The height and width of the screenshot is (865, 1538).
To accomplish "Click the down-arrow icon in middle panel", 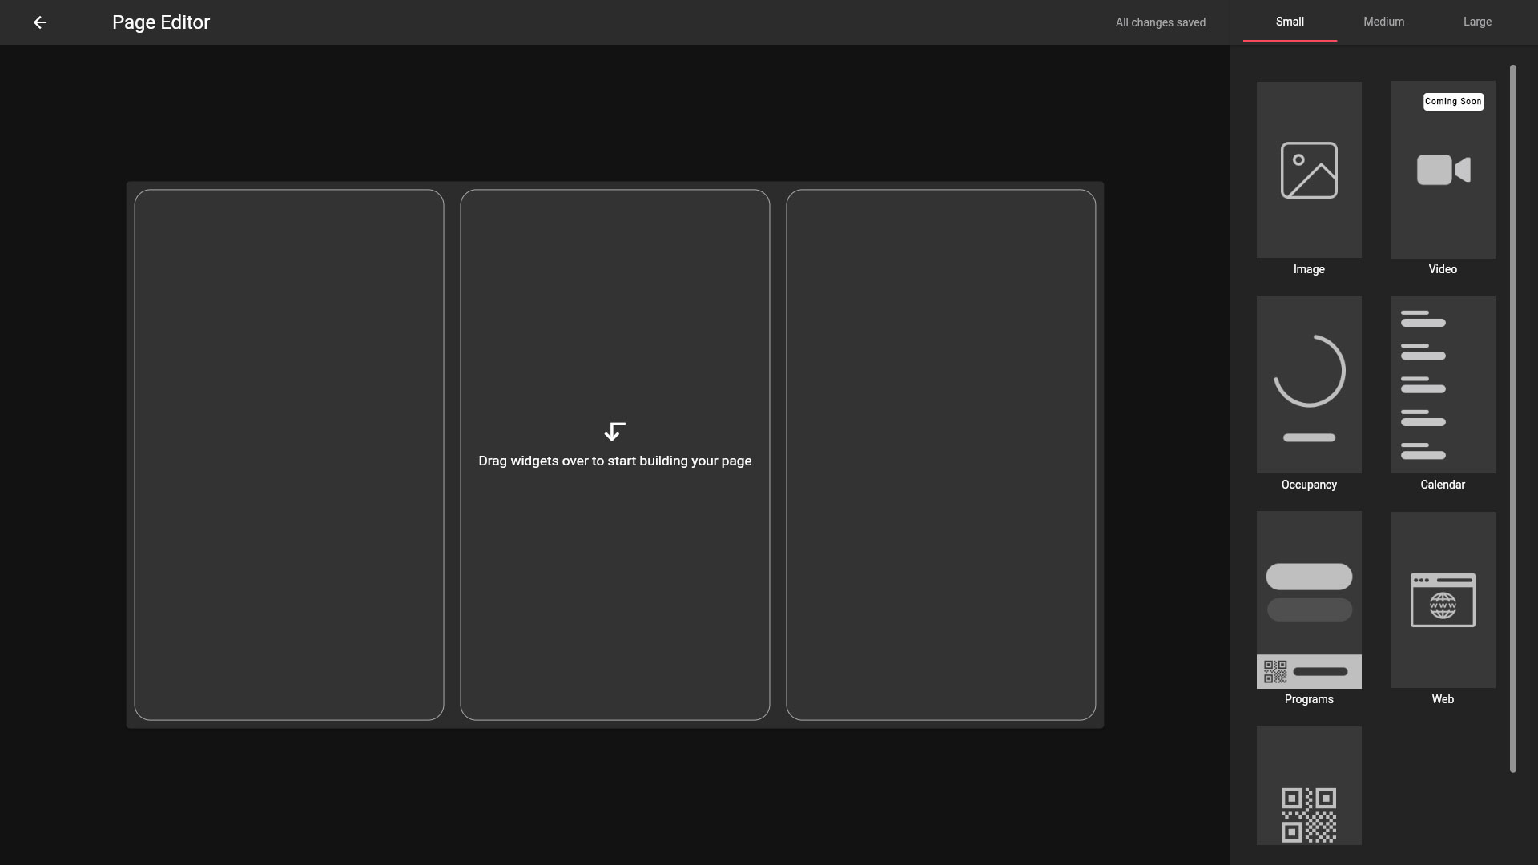I will pyautogui.click(x=614, y=432).
